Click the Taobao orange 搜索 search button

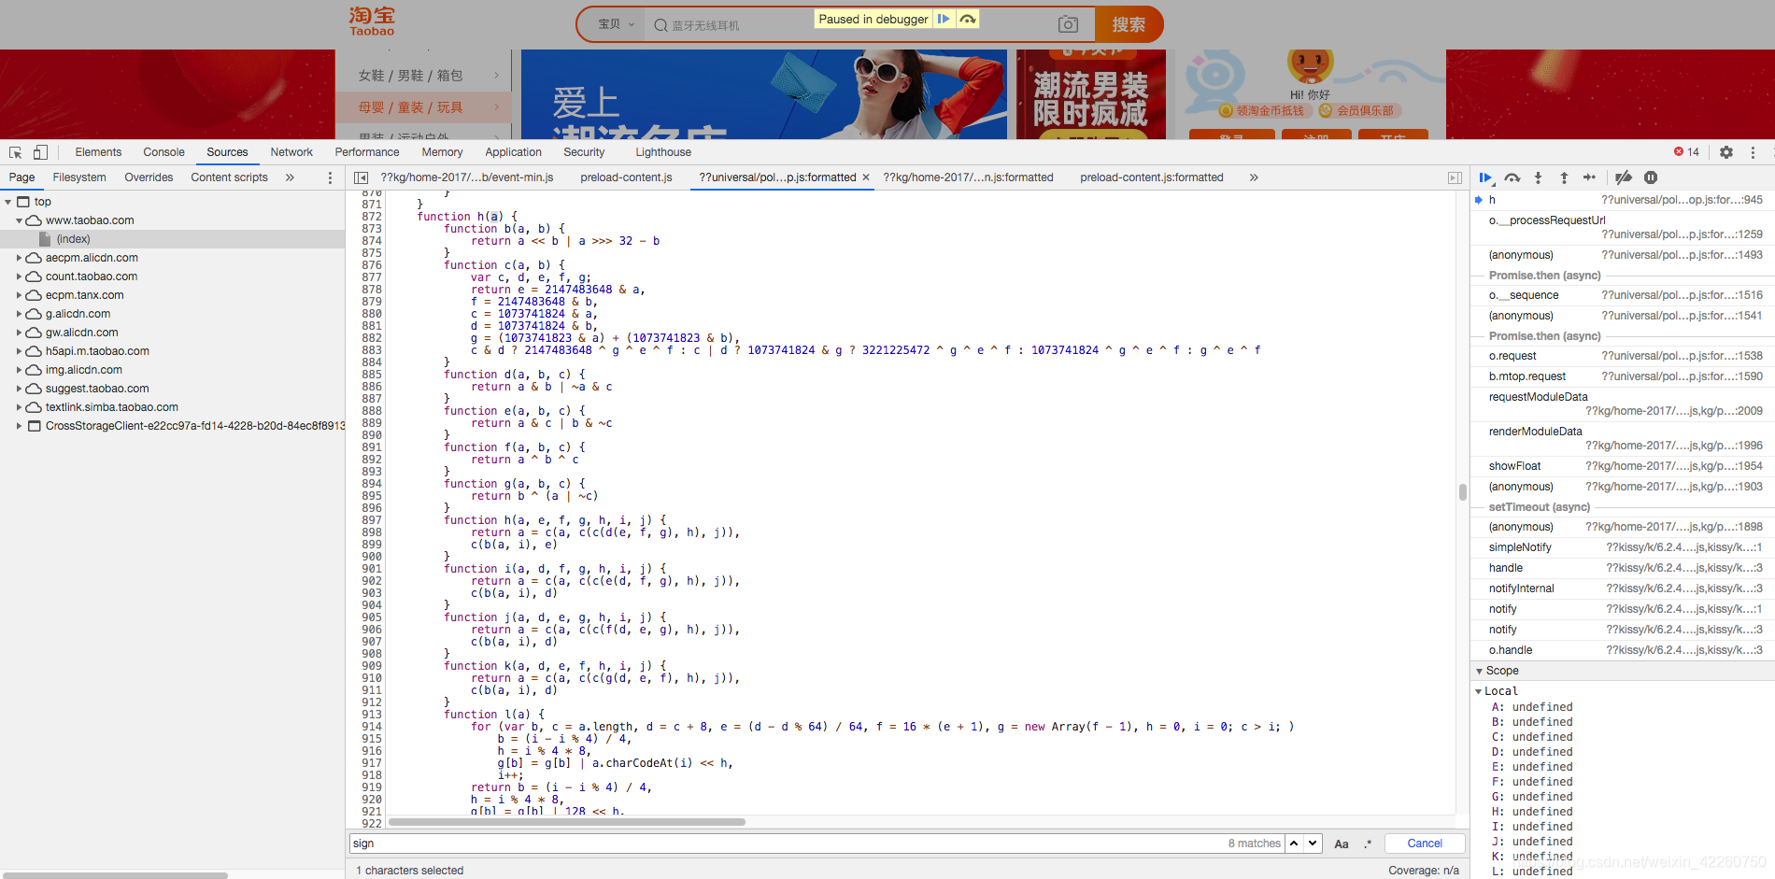(x=1129, y=24)
